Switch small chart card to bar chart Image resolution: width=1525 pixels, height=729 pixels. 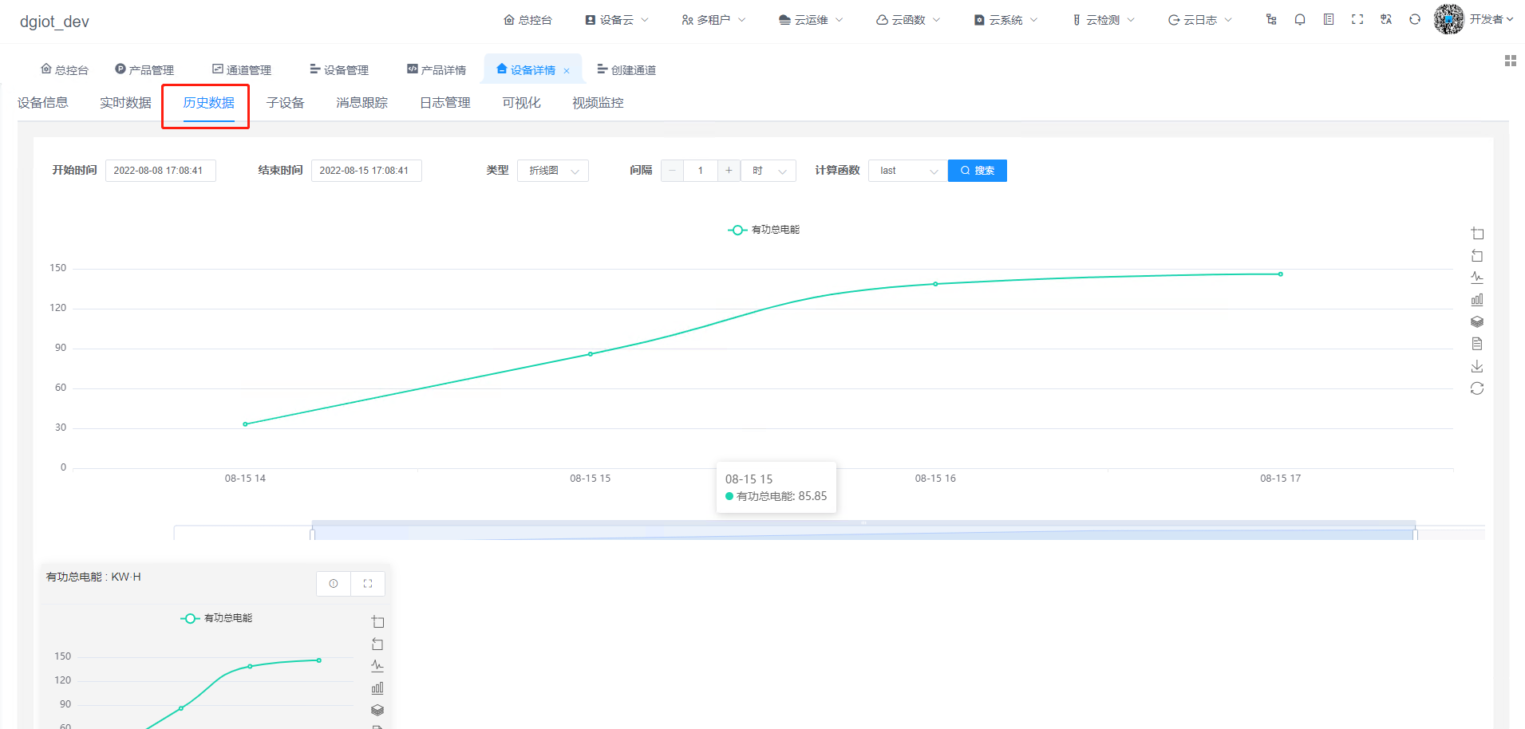[377, 688]
